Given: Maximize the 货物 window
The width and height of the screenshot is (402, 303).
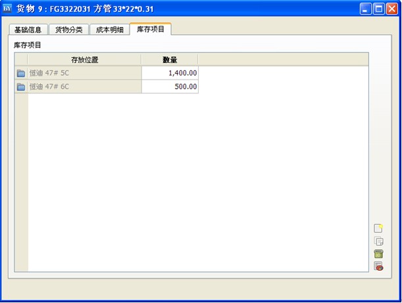Looking at the screenshot, I should [378, 9].
